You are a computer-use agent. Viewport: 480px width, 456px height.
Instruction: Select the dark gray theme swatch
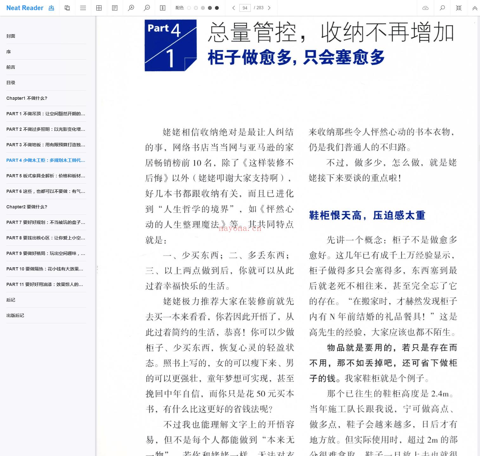pyautogui.click(x=210, y=8)
